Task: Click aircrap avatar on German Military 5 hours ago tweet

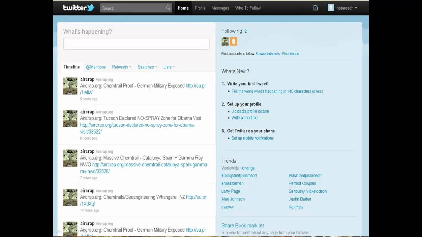Action: [70, 86]
